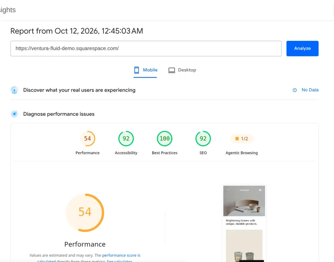The image size is (334, 262).
Task: Focus the URL input field
Action: coord(146,49)
